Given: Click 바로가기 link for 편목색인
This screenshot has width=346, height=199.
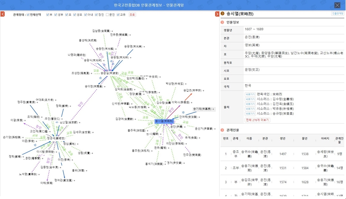Looking at the screenshot, I should coord(250,94).
